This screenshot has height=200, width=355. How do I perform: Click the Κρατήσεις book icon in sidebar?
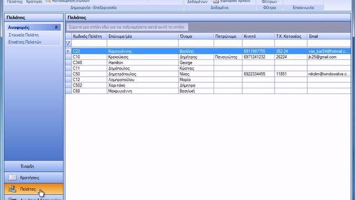click(12, 178)
